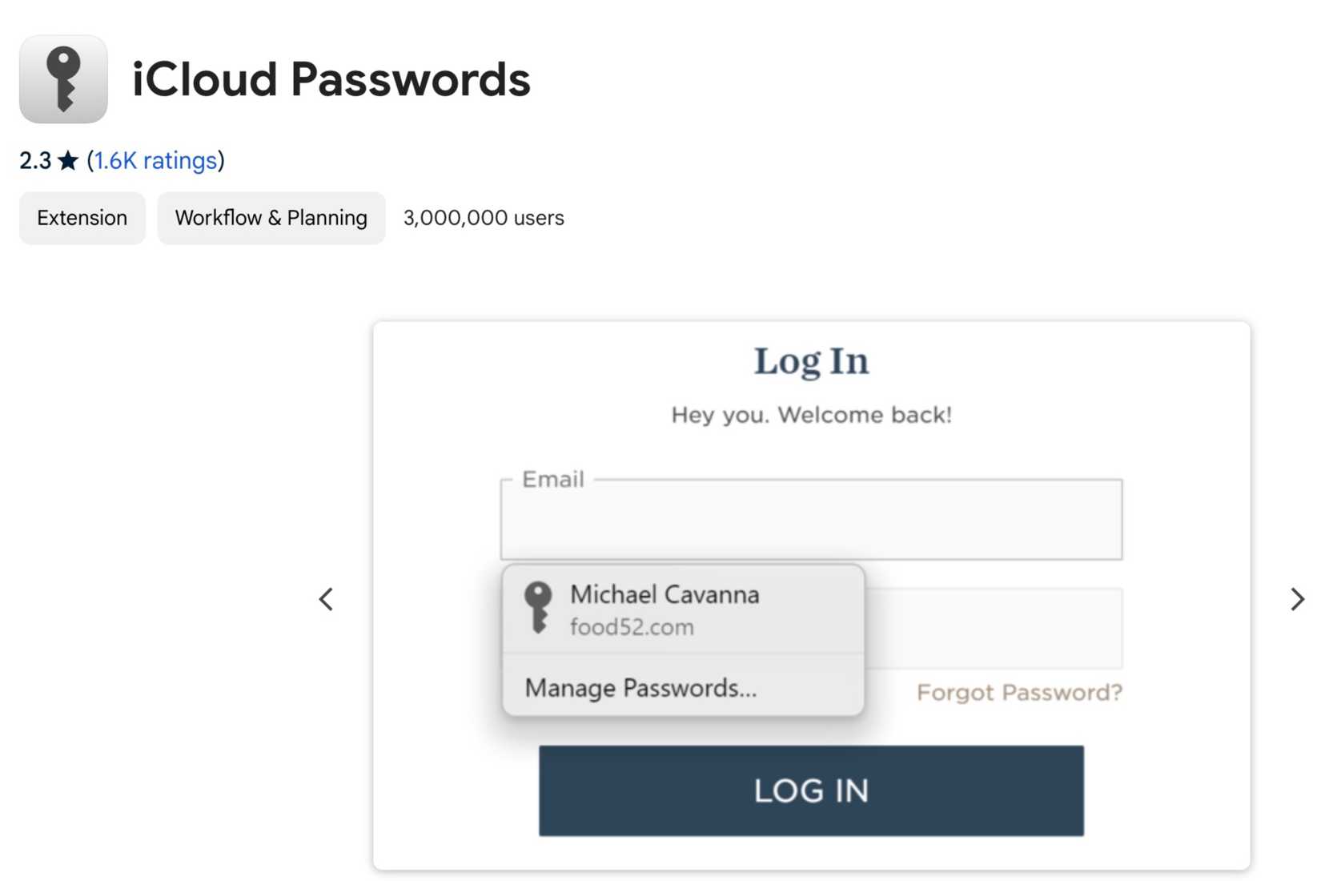This screenshot has width=1321, height=881.
Task: Click the Forgot Password? link
Action: 1020,692
